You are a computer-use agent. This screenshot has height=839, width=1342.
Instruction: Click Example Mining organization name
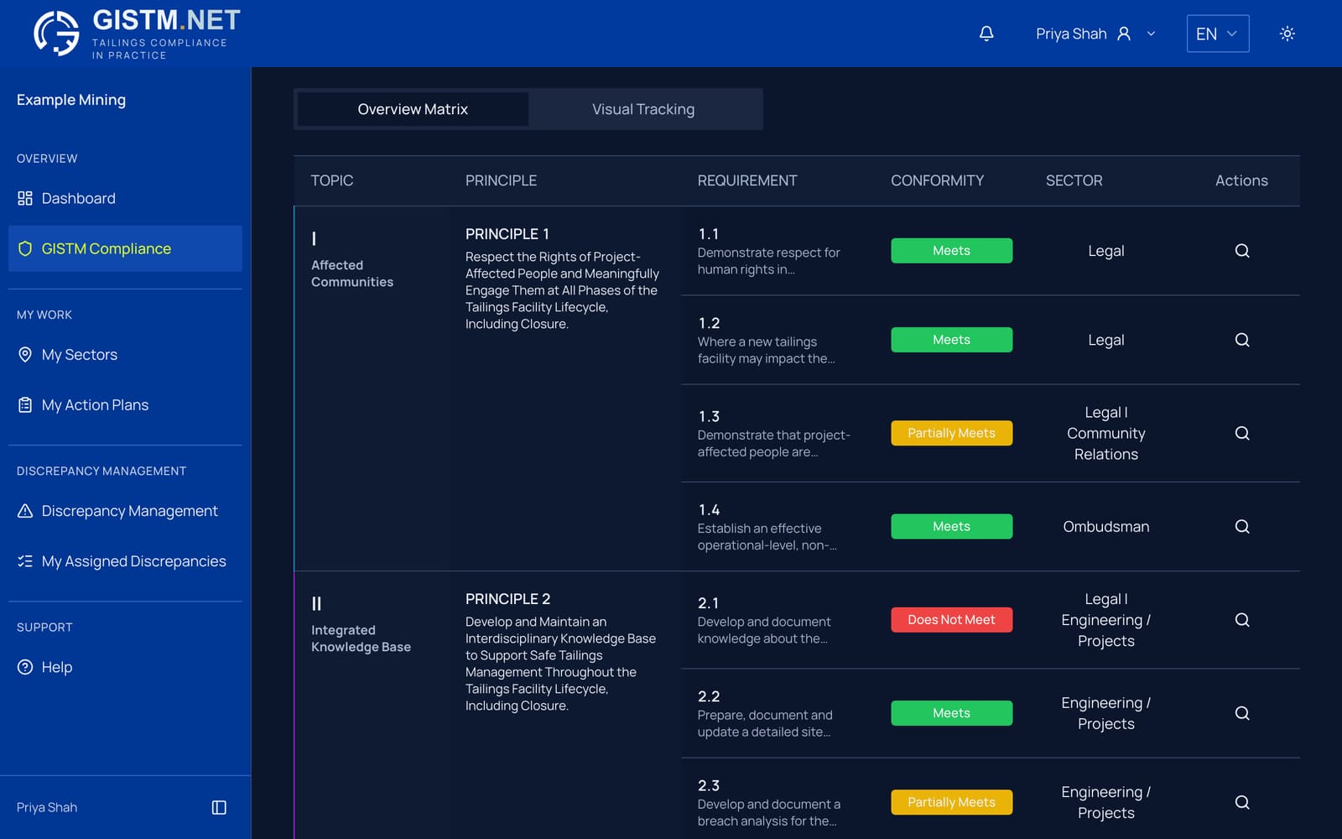(x=71, y=100)
